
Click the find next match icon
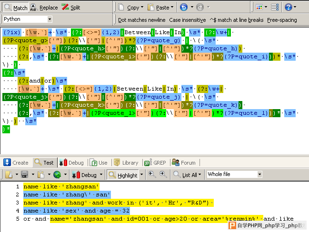coord(163,174)
